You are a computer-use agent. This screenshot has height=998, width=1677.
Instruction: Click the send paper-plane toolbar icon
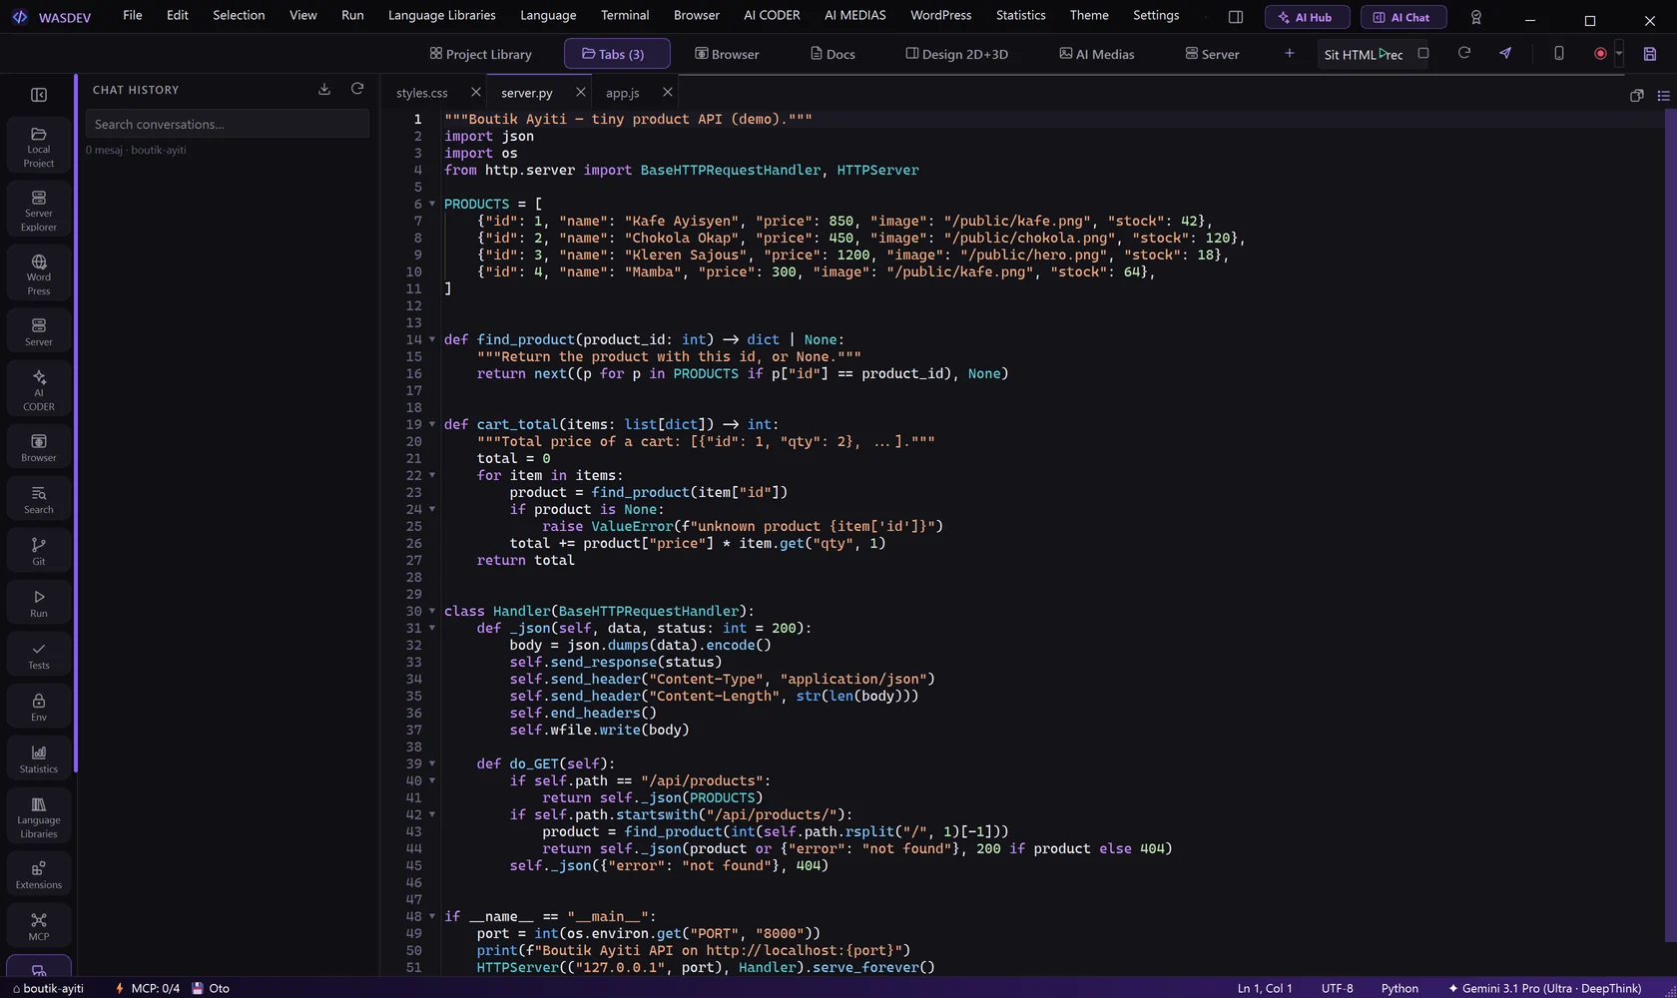point(1505,53)
